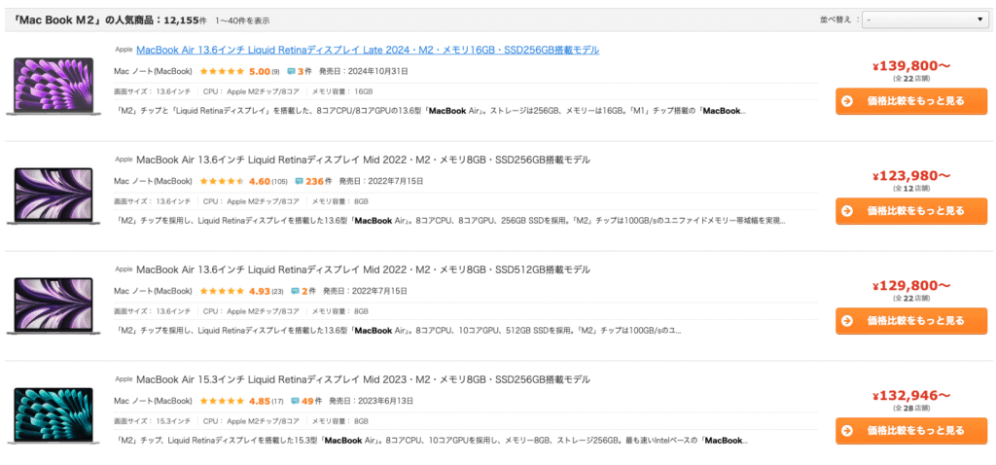This screenshot has height=465, width=996.
Task: Click the star rating showing 4.93
Action: point(222,291)
